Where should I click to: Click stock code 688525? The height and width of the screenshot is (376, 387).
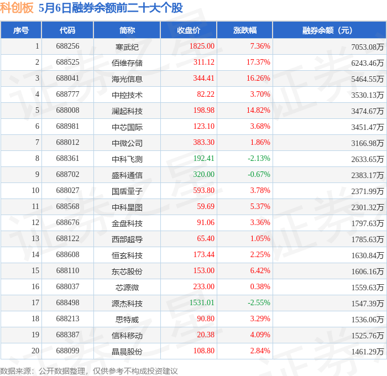pos(67,62)
